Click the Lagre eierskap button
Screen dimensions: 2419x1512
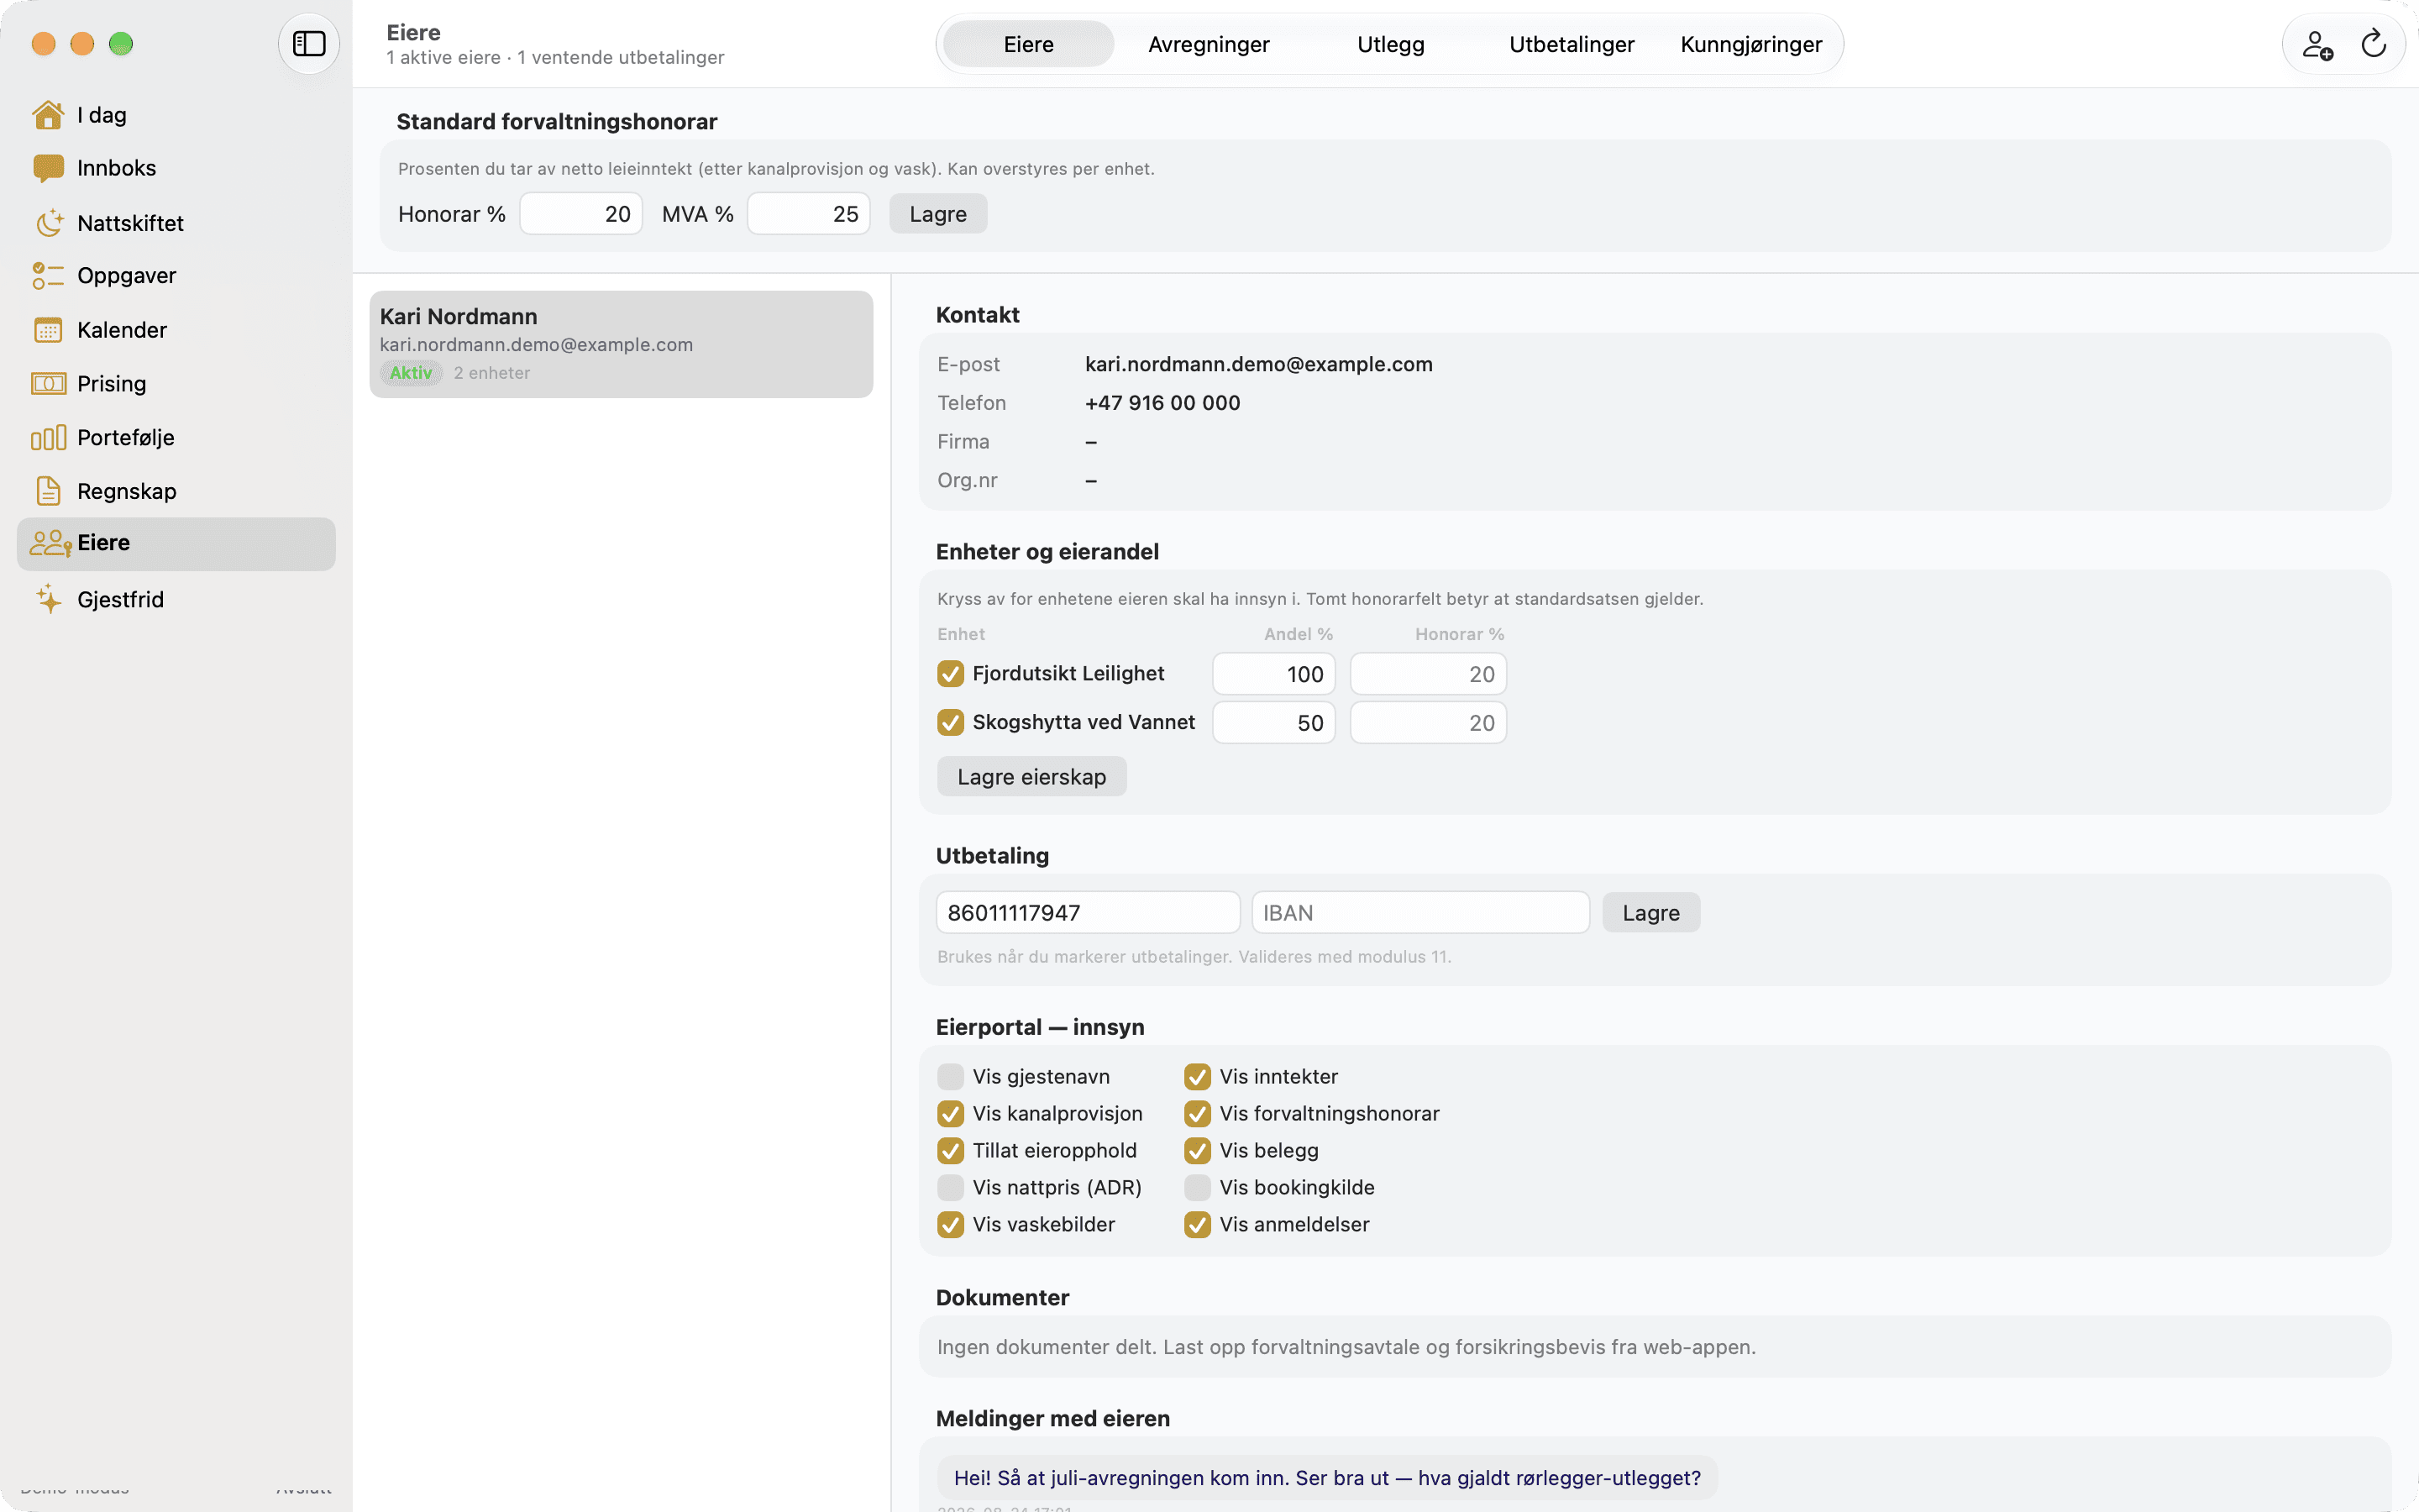[x=1031, y=777]
